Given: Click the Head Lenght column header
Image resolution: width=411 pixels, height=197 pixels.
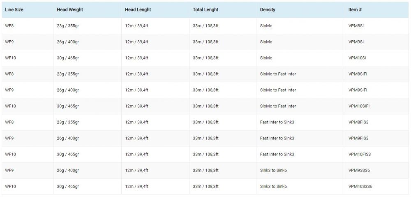Looking at the screenshot, I should click(137, 9).
